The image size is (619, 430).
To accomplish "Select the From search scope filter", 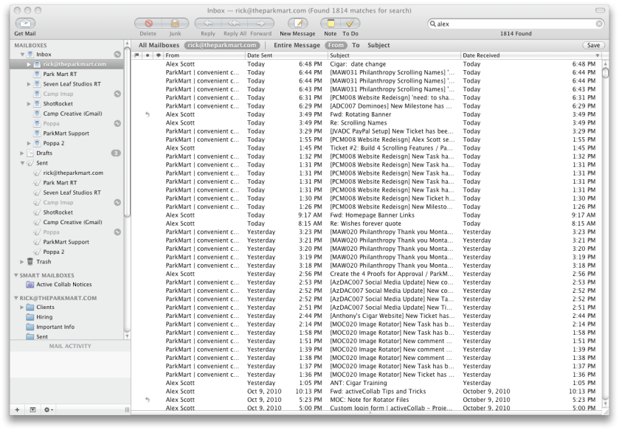I will [336, 45].
